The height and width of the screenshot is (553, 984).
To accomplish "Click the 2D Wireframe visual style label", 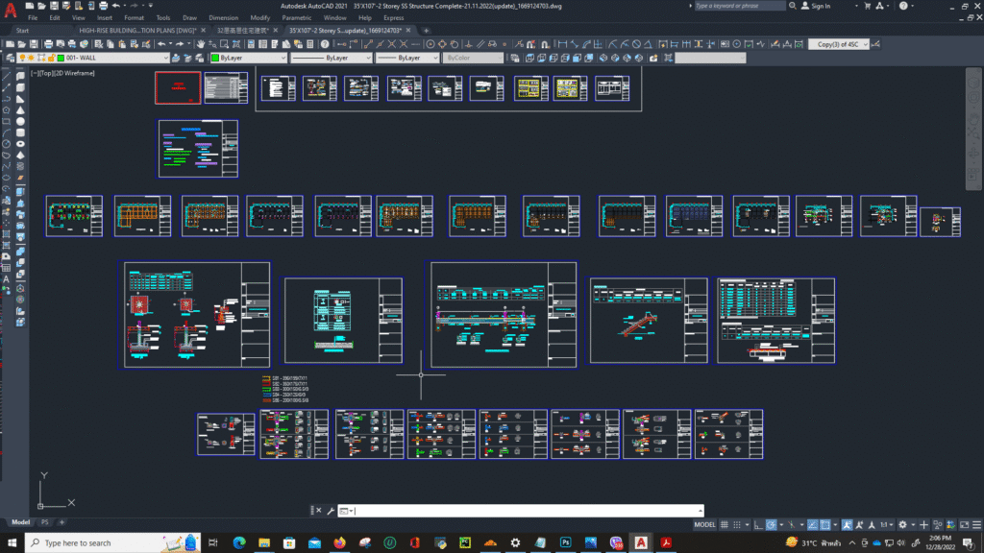I will 75,73.
